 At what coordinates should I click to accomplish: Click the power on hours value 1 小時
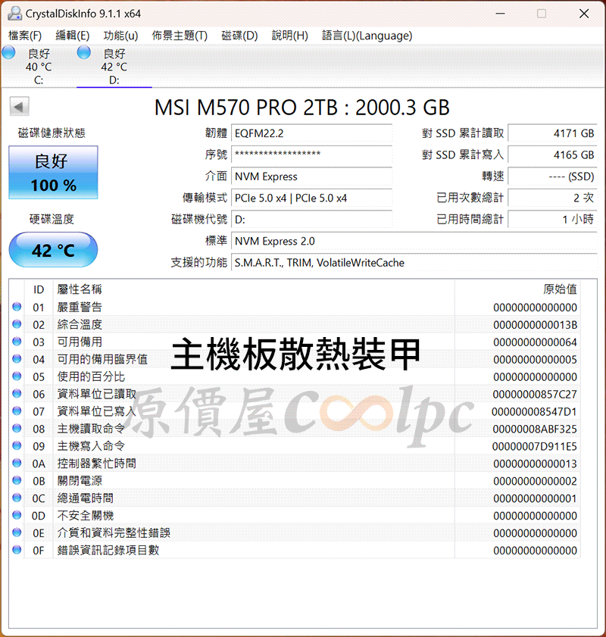pyautogui.click(x=552, y=220)
